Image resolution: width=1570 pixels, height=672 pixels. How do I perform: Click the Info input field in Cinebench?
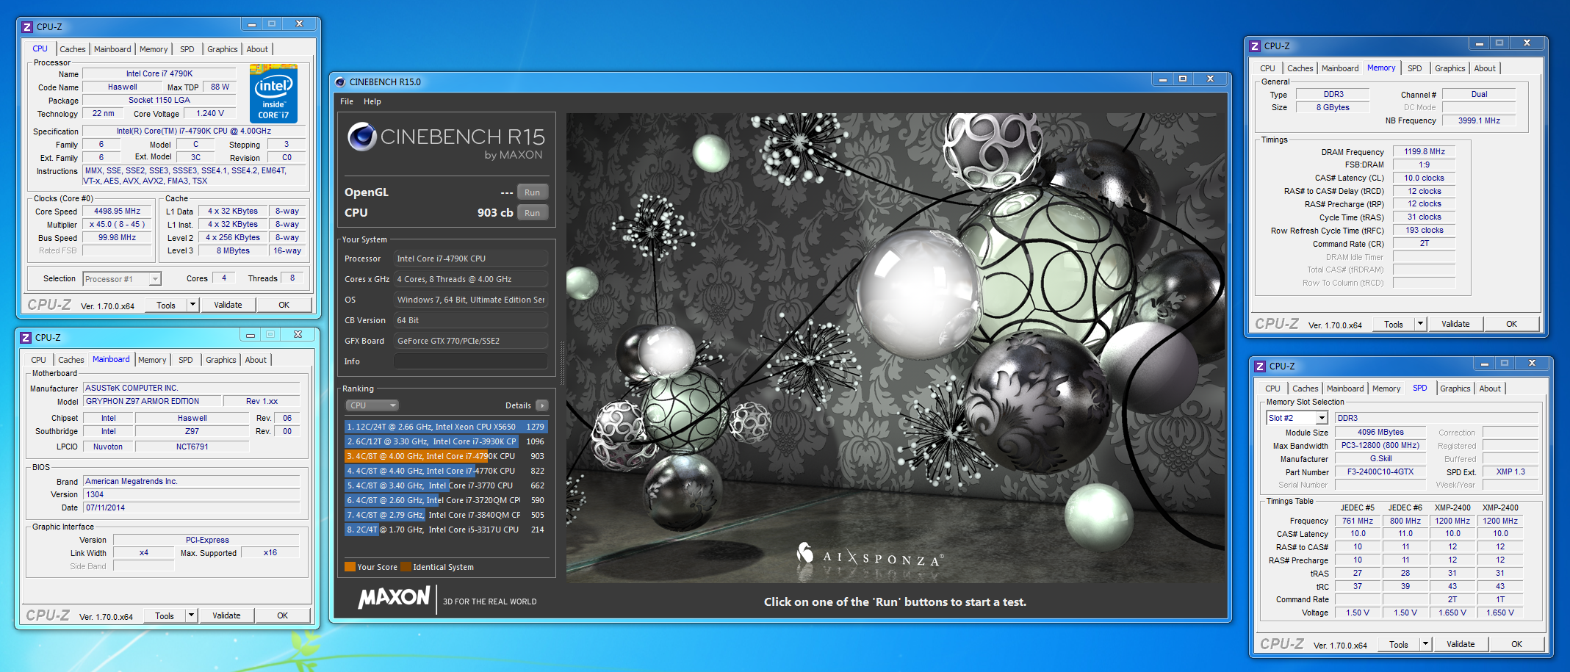(471, 361)
